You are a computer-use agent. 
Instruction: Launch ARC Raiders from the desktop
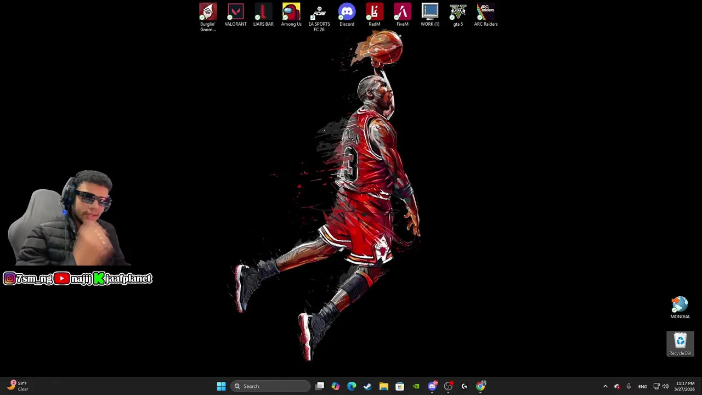point(486,15)
